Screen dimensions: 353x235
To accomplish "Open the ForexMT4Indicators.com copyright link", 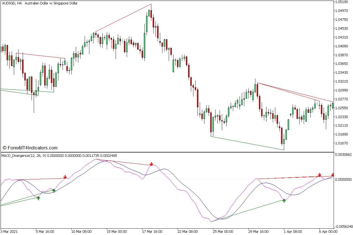I will pos(30,148).
